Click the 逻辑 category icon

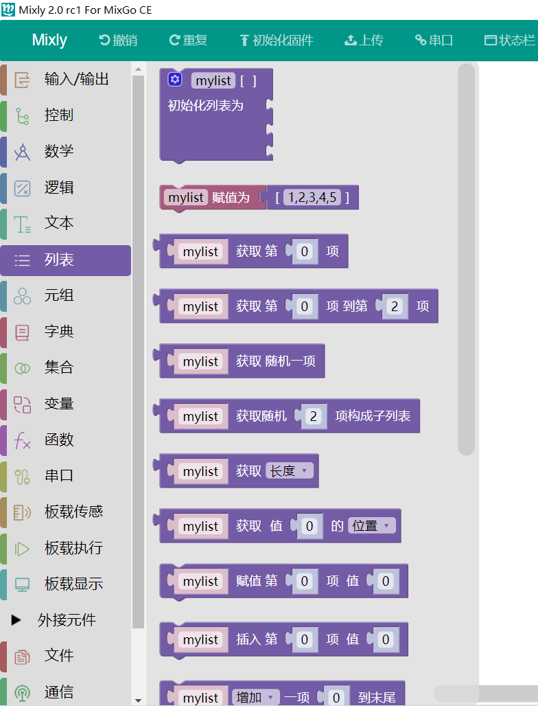click(22, 187)
